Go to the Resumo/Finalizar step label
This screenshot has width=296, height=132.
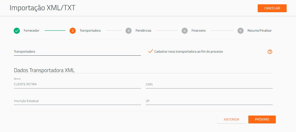[260, 31]
